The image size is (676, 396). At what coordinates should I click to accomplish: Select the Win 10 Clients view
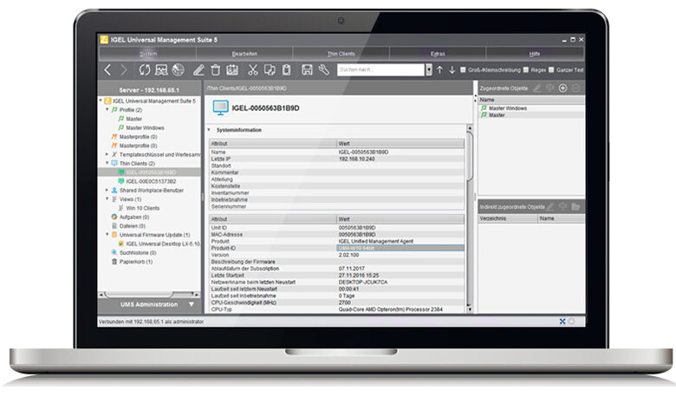coord(143,208)
